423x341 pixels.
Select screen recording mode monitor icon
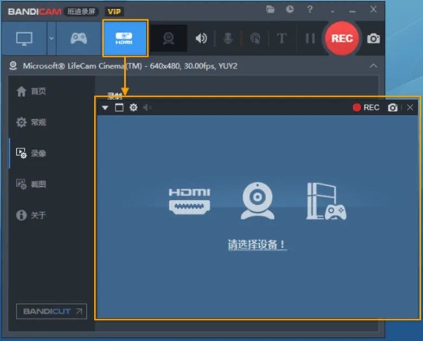(x=24, y=39)
